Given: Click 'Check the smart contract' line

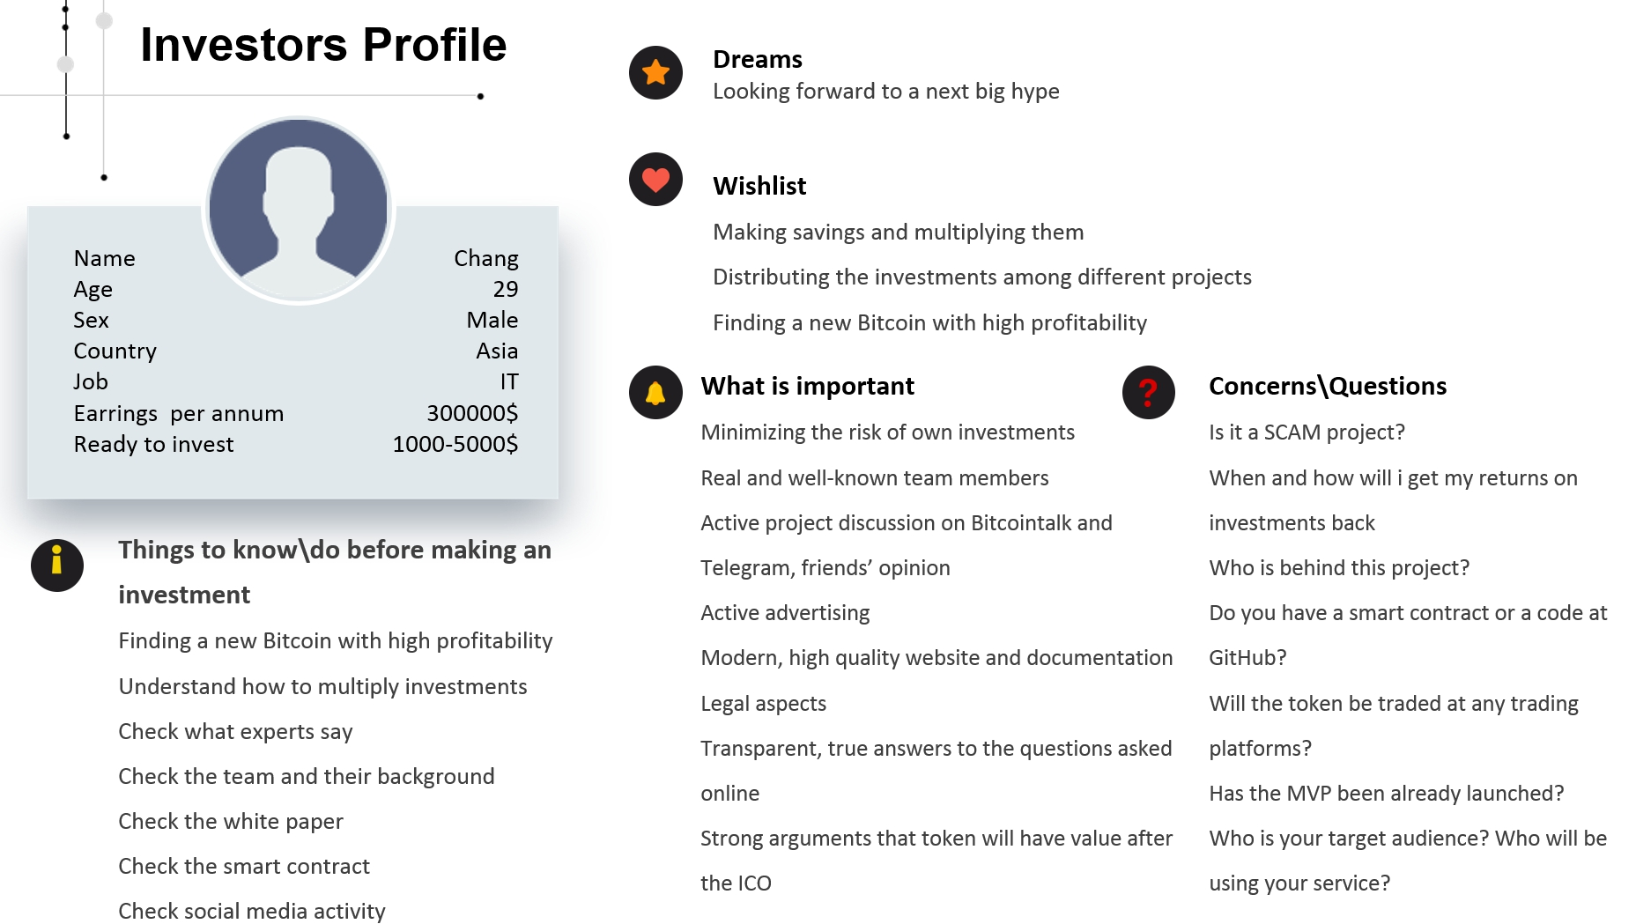Looking at the screenshot, I should (x=244, y=866).
